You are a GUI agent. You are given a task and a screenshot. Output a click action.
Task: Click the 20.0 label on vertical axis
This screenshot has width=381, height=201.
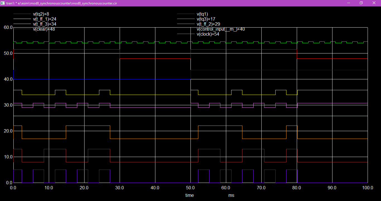8,131
